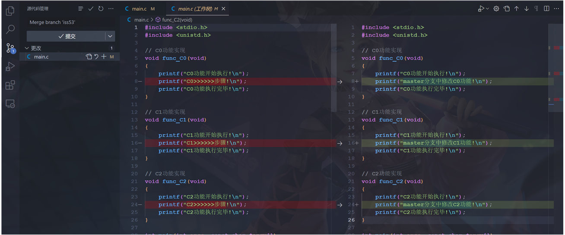Open the debug run dropdown arrow
The image size is (565, 235).
[488, 9]
